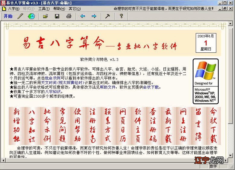Open the 其它(O) menu
Viewport: 235px width, 170px height.
75,9
